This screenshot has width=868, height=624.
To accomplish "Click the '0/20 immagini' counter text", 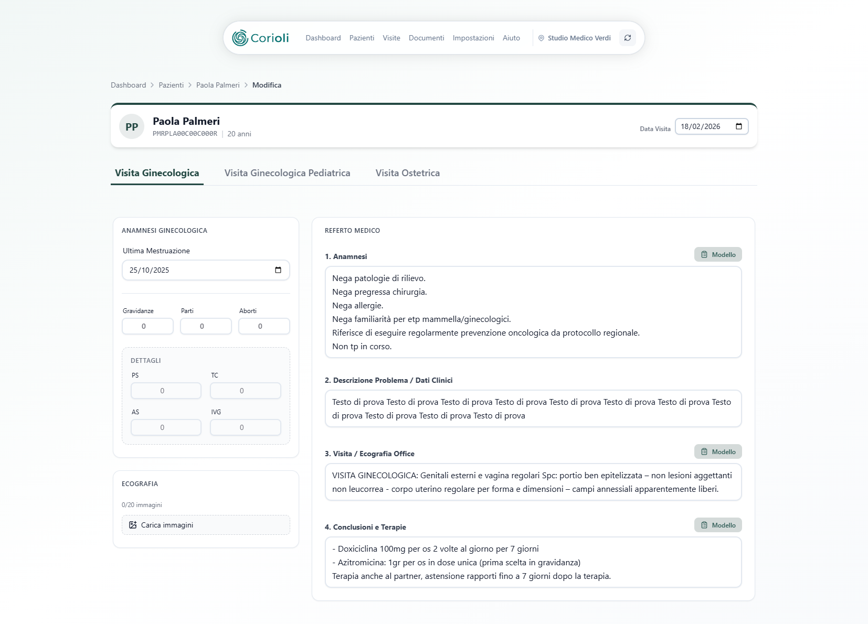I will 142,505.
